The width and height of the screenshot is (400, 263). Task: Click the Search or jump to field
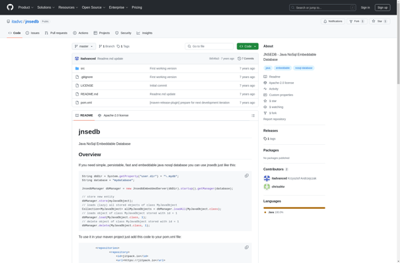tap(323, 7)
